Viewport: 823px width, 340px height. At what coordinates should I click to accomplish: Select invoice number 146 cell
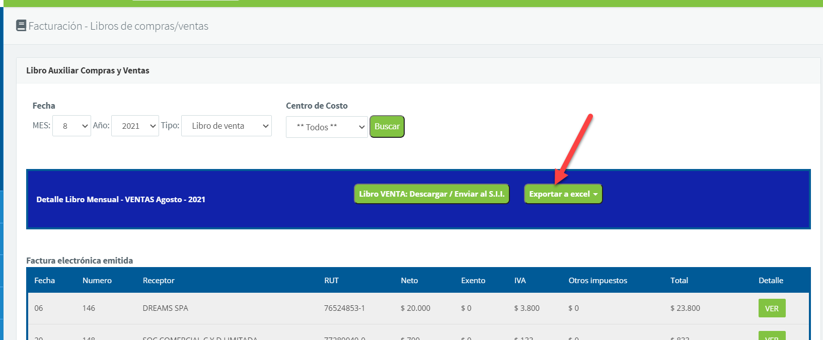click(89, 308)
